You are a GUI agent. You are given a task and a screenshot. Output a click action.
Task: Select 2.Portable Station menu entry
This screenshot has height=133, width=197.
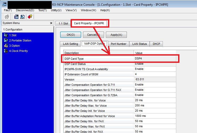pos(20,40)
